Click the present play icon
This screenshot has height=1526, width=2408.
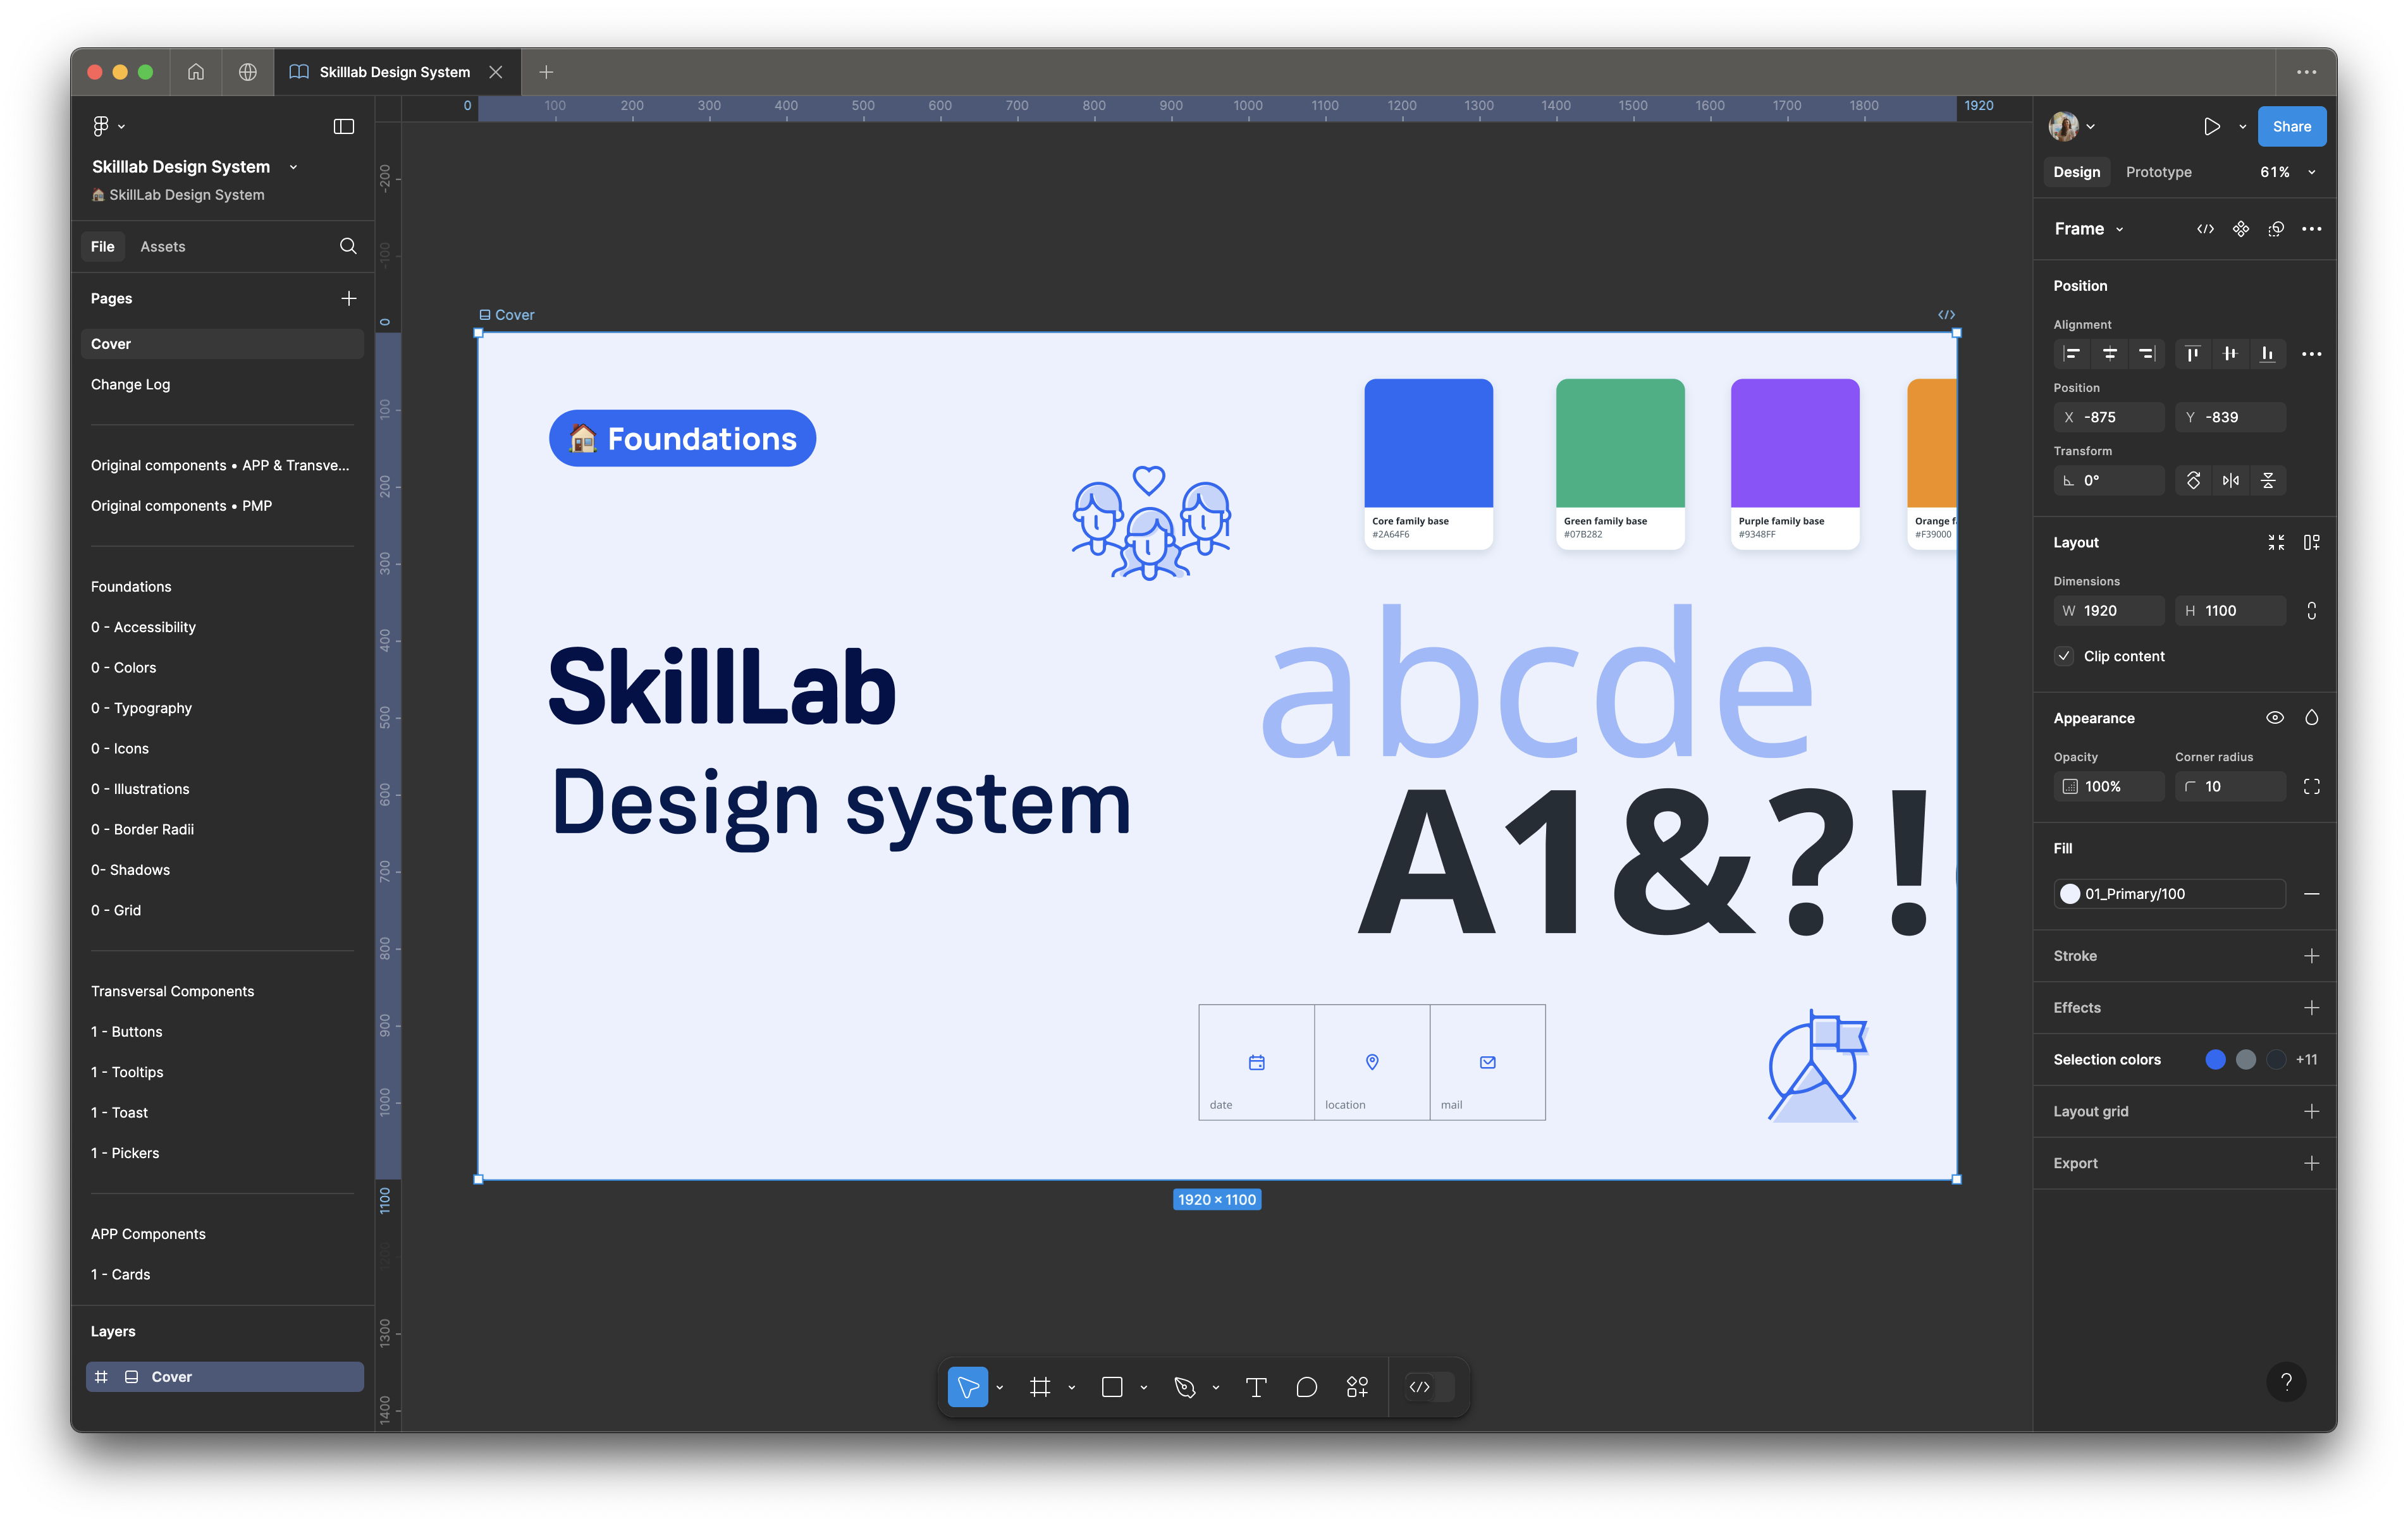point(2211,126)
